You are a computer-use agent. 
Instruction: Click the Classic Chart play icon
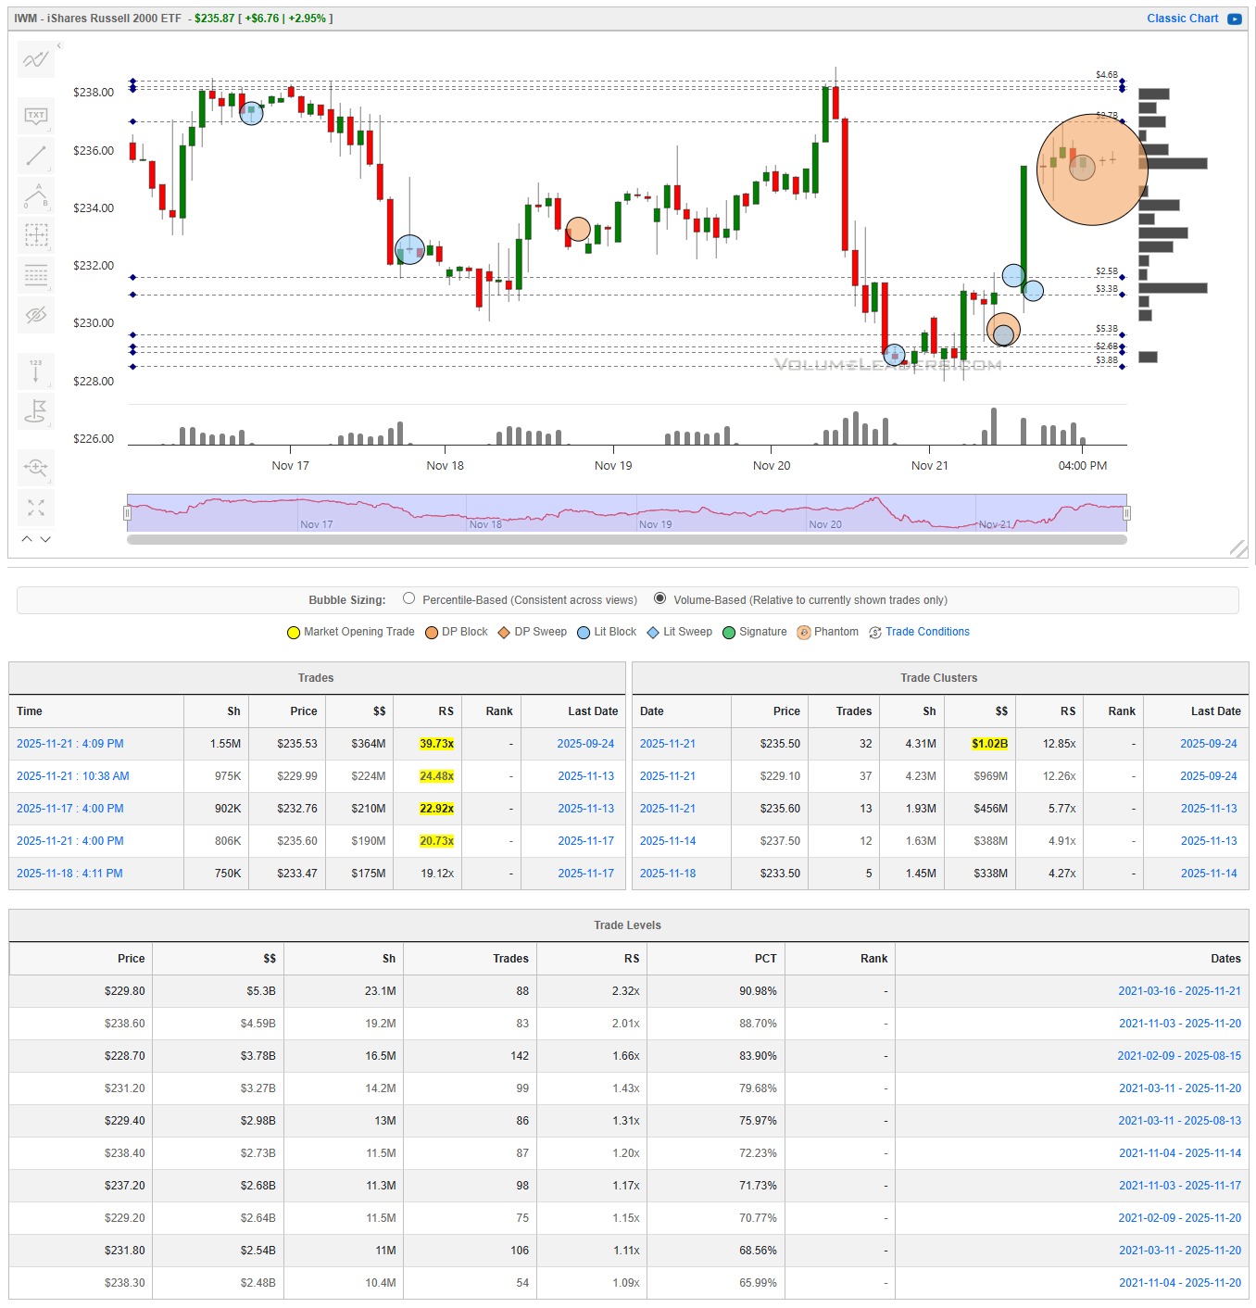click(x=1235, y=19)
